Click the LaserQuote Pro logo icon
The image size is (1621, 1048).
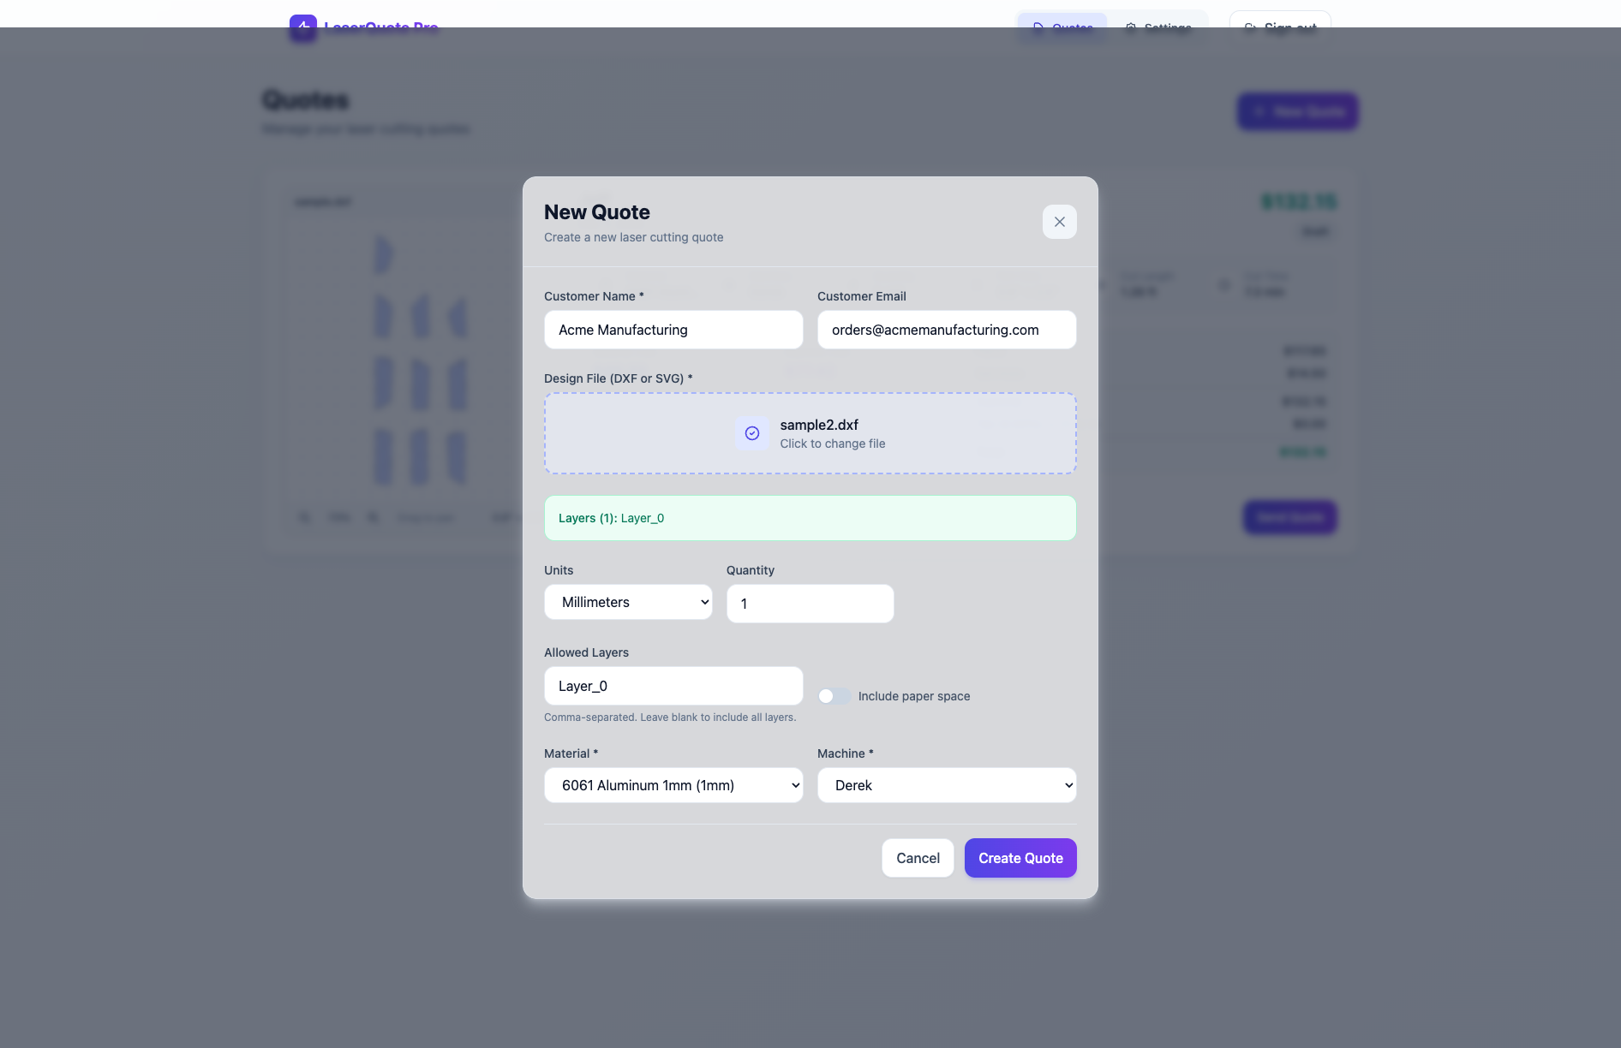coord(302,28)
